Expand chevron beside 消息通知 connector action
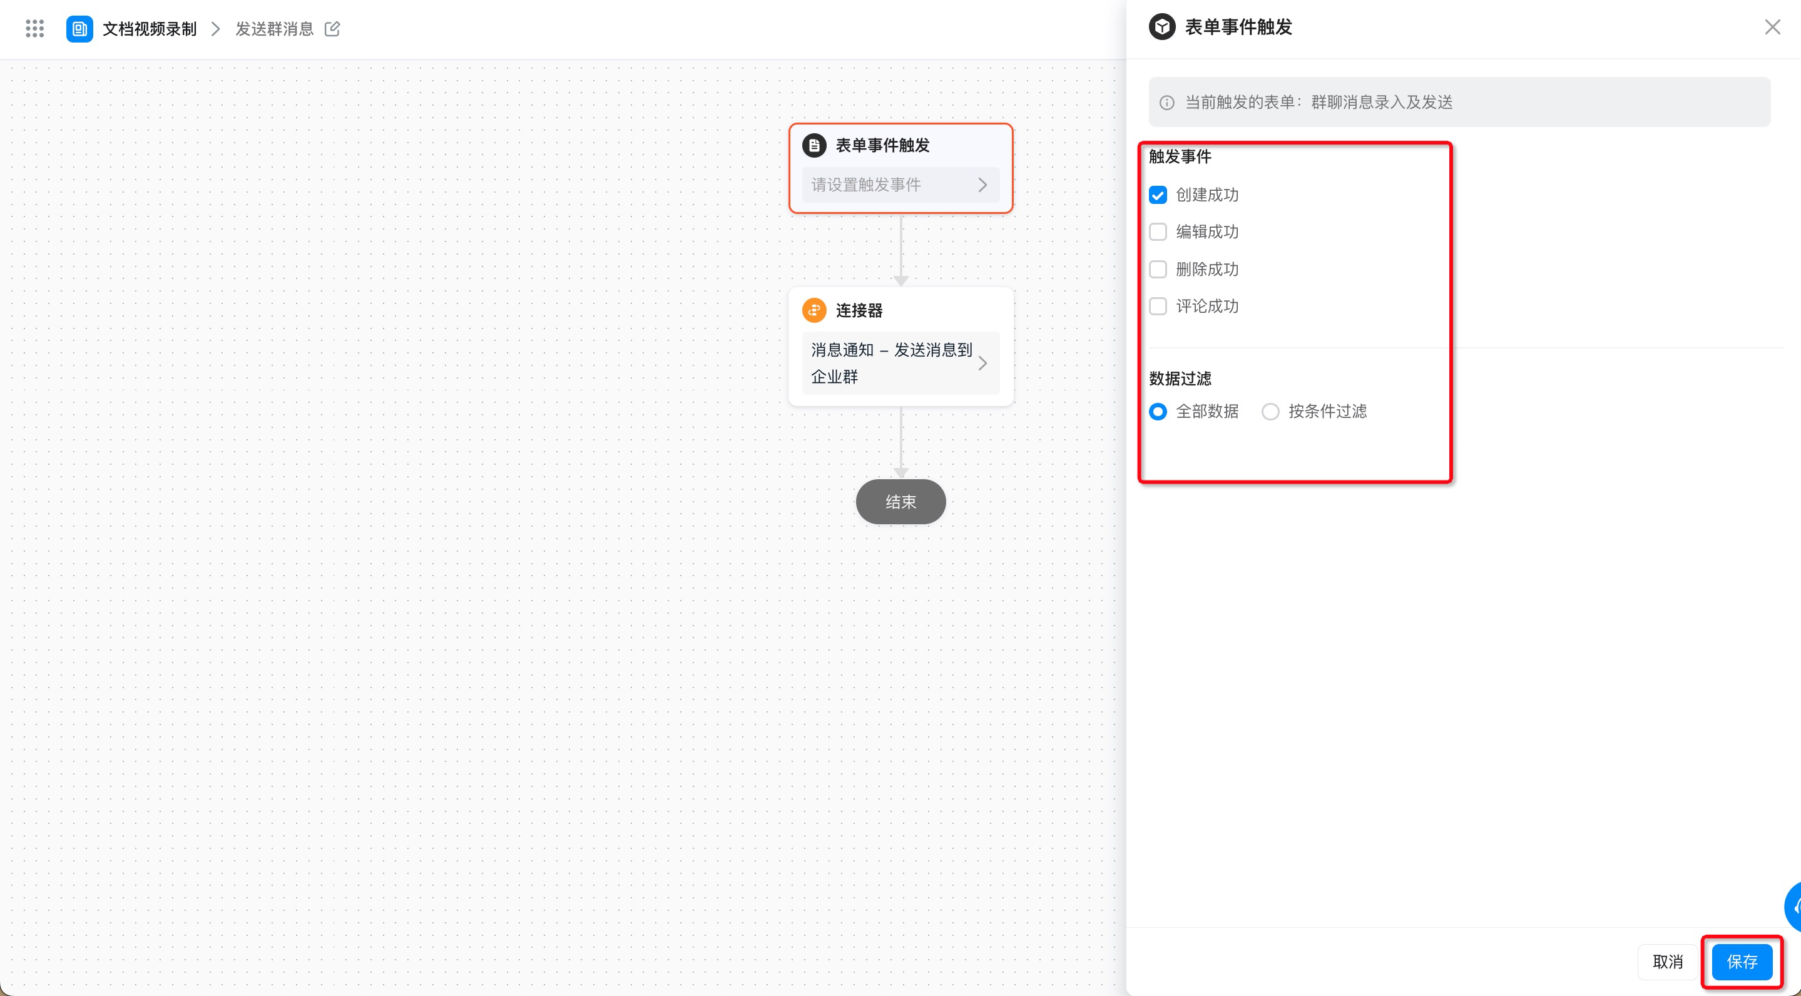The height and width of the screenshot is (996, 1801). [x=982, y=363]
